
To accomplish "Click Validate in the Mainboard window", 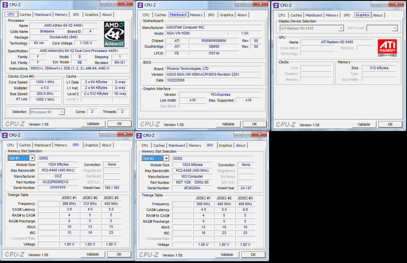I will (228, 124).
